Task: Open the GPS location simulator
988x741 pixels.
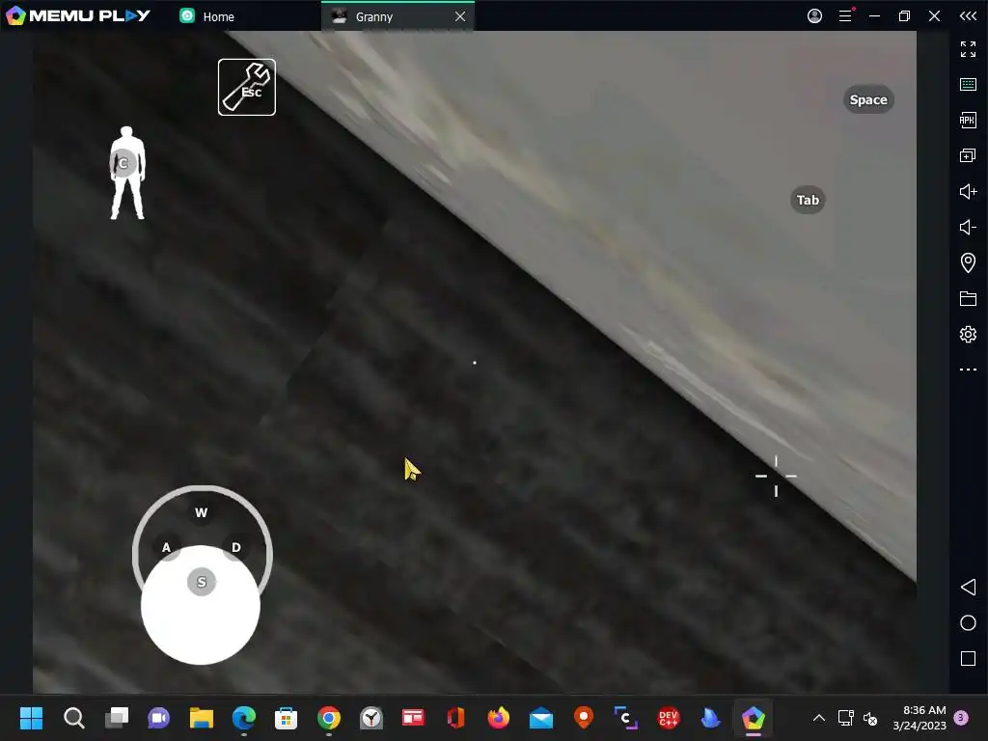Action: coord(968,262)
